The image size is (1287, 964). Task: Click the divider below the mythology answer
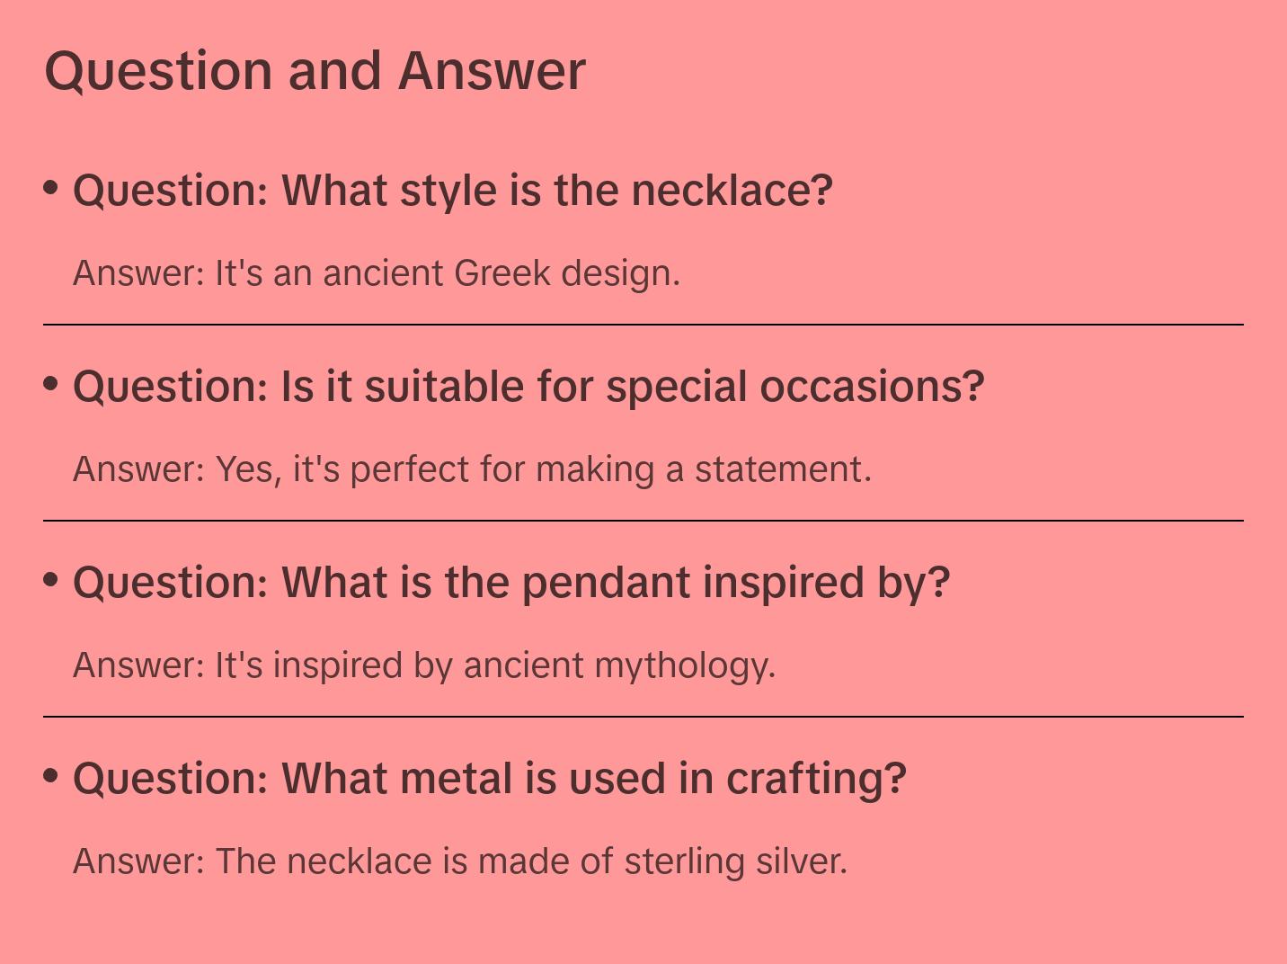click(643, 717)
